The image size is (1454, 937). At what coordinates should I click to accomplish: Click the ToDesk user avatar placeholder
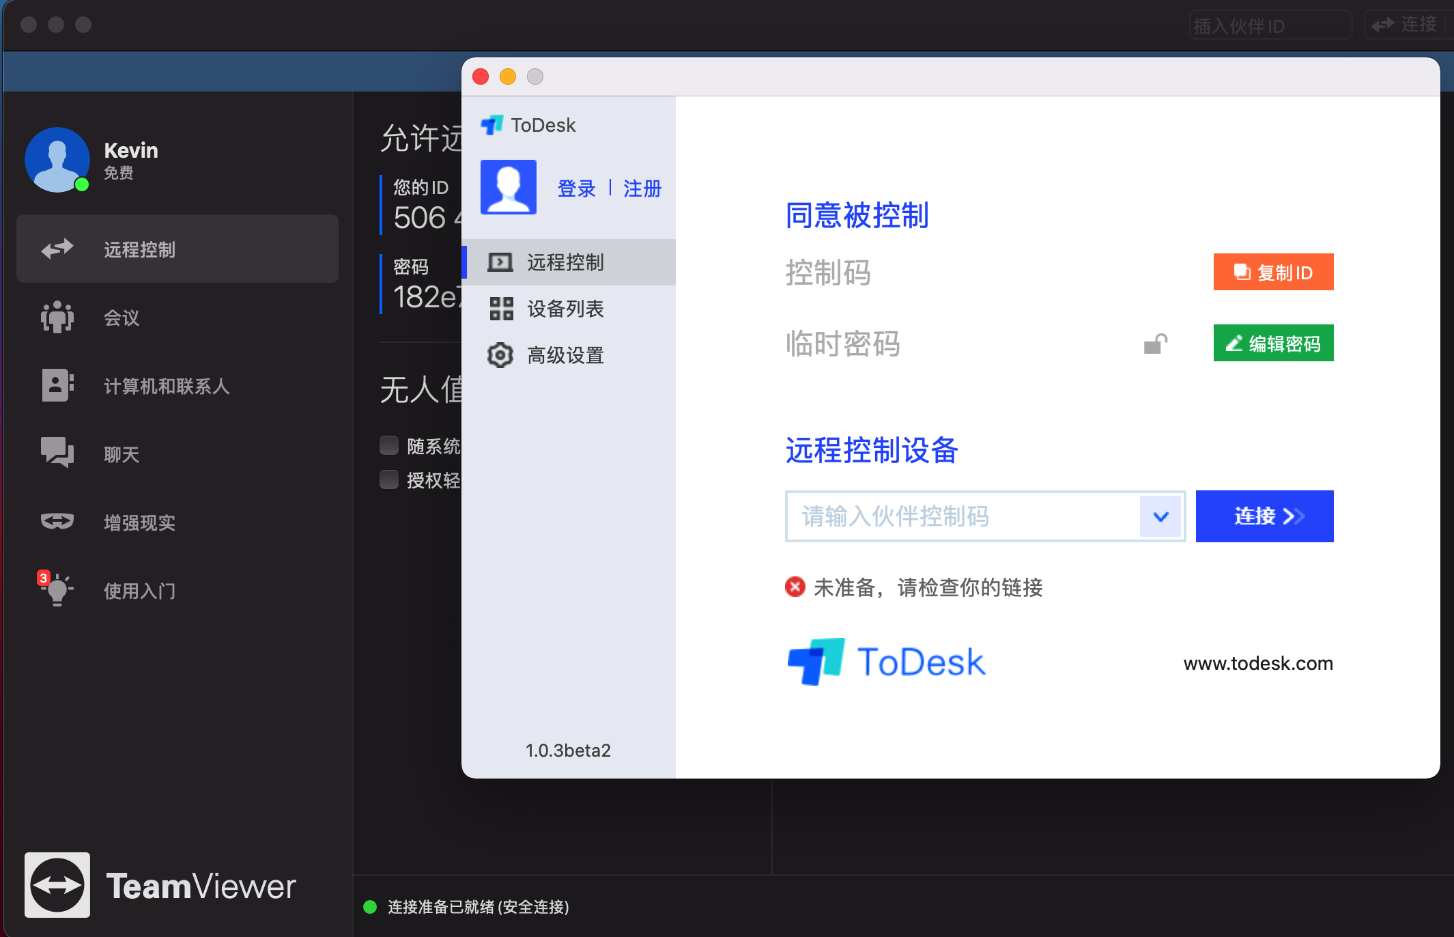(x=509, y=187)
